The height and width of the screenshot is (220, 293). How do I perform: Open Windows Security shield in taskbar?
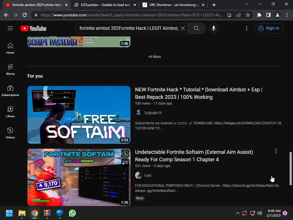coord(60,213)
